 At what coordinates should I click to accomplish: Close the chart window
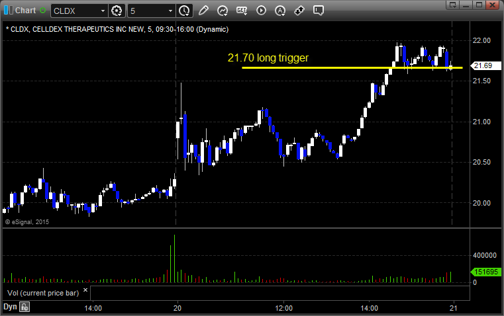[x=492, y=5]
